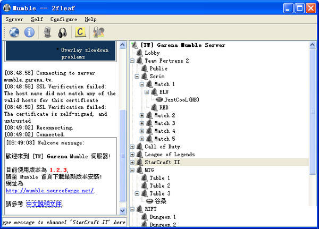The width and height of the screenshot is (319, 229).
Task: Click the Public channel icon
Action: [x=145, y=69]
